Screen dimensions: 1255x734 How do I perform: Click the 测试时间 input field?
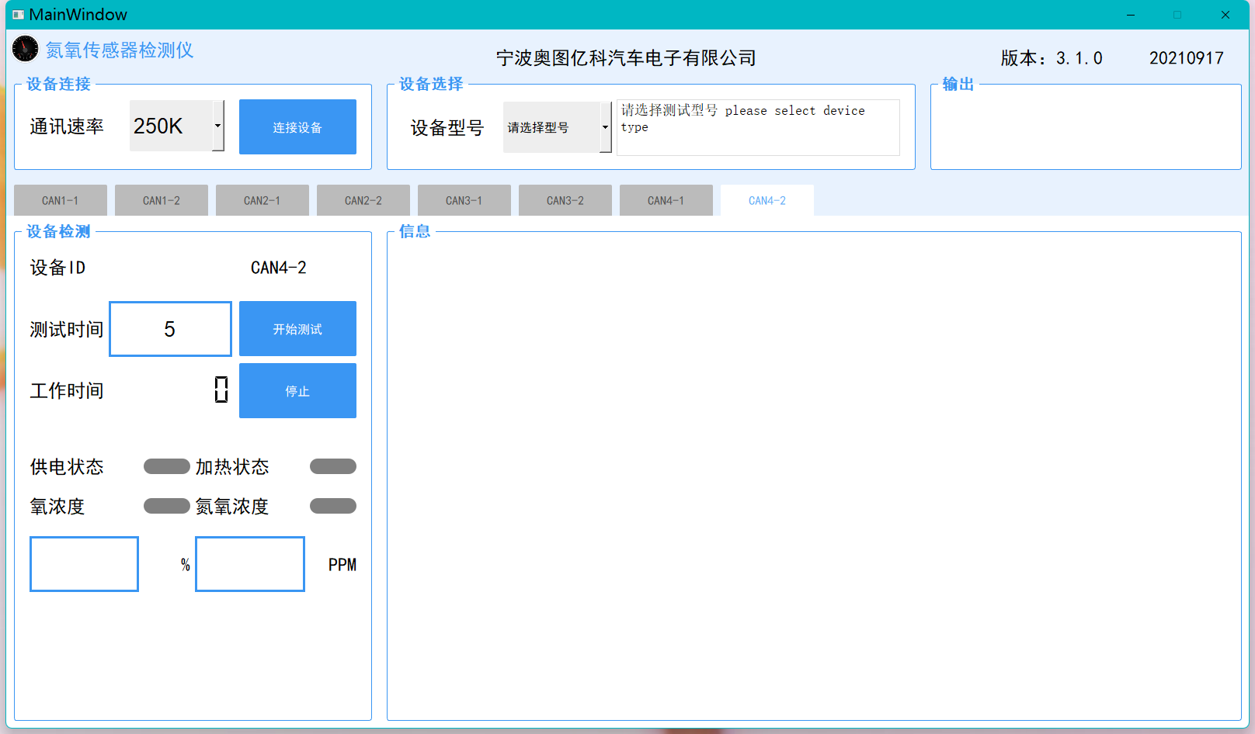(170, 329)
